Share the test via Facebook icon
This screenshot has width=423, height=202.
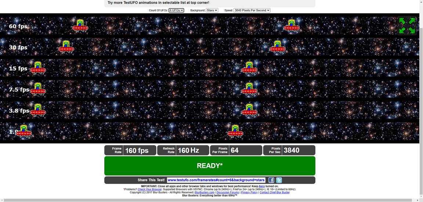coord(271,180)
